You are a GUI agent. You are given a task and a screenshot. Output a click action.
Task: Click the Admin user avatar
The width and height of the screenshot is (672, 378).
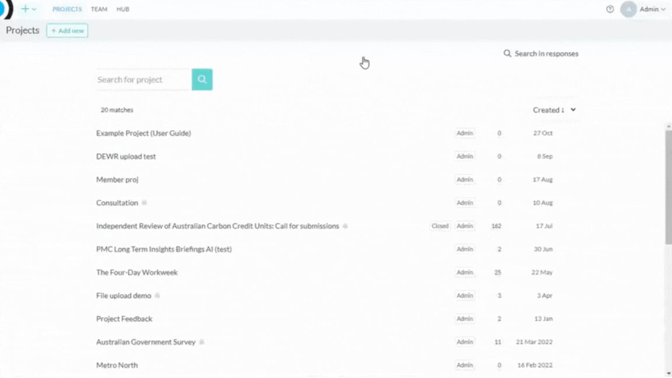[628, 9]
